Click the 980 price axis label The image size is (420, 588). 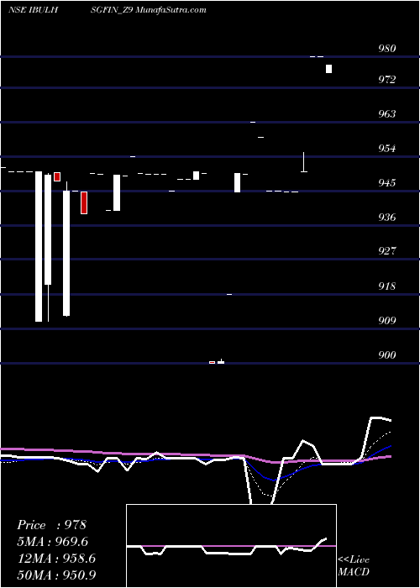(387, 49)
